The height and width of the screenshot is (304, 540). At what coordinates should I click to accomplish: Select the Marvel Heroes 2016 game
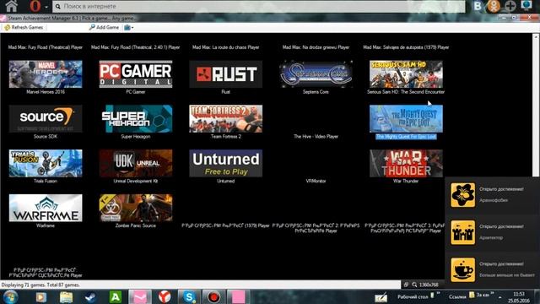[46, 77]
